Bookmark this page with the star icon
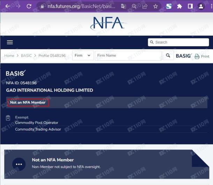The height and width of the screenshot is (185, 213). click(x=155, y=6)
